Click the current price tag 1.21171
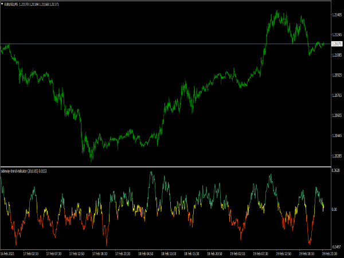344x258 pixels. point(337,44)
